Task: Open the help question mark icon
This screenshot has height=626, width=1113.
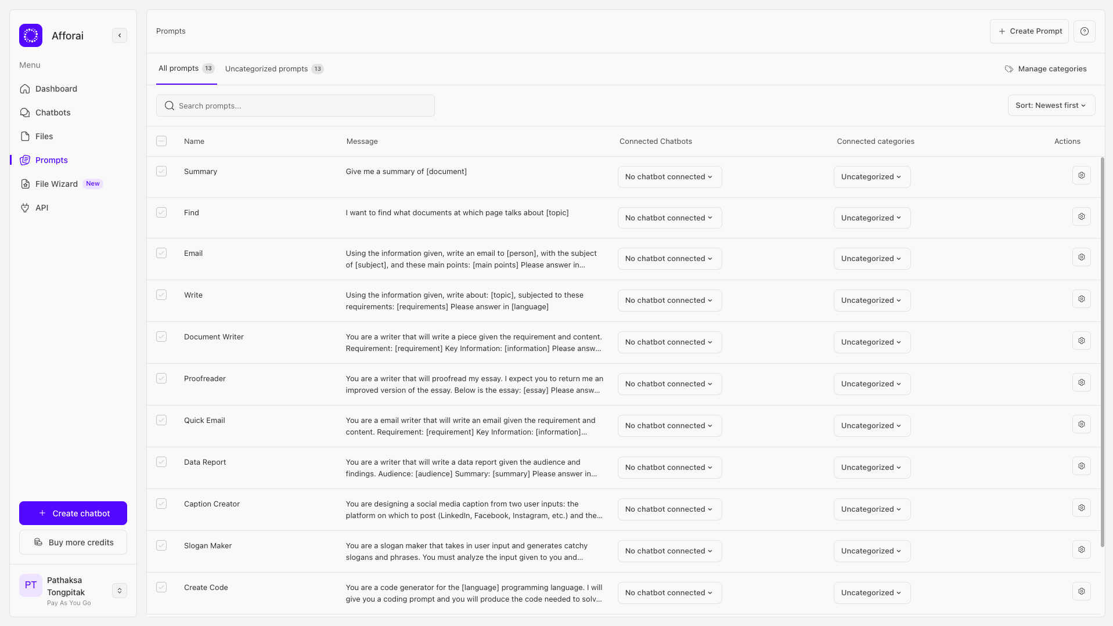Action: (1084, 31)
